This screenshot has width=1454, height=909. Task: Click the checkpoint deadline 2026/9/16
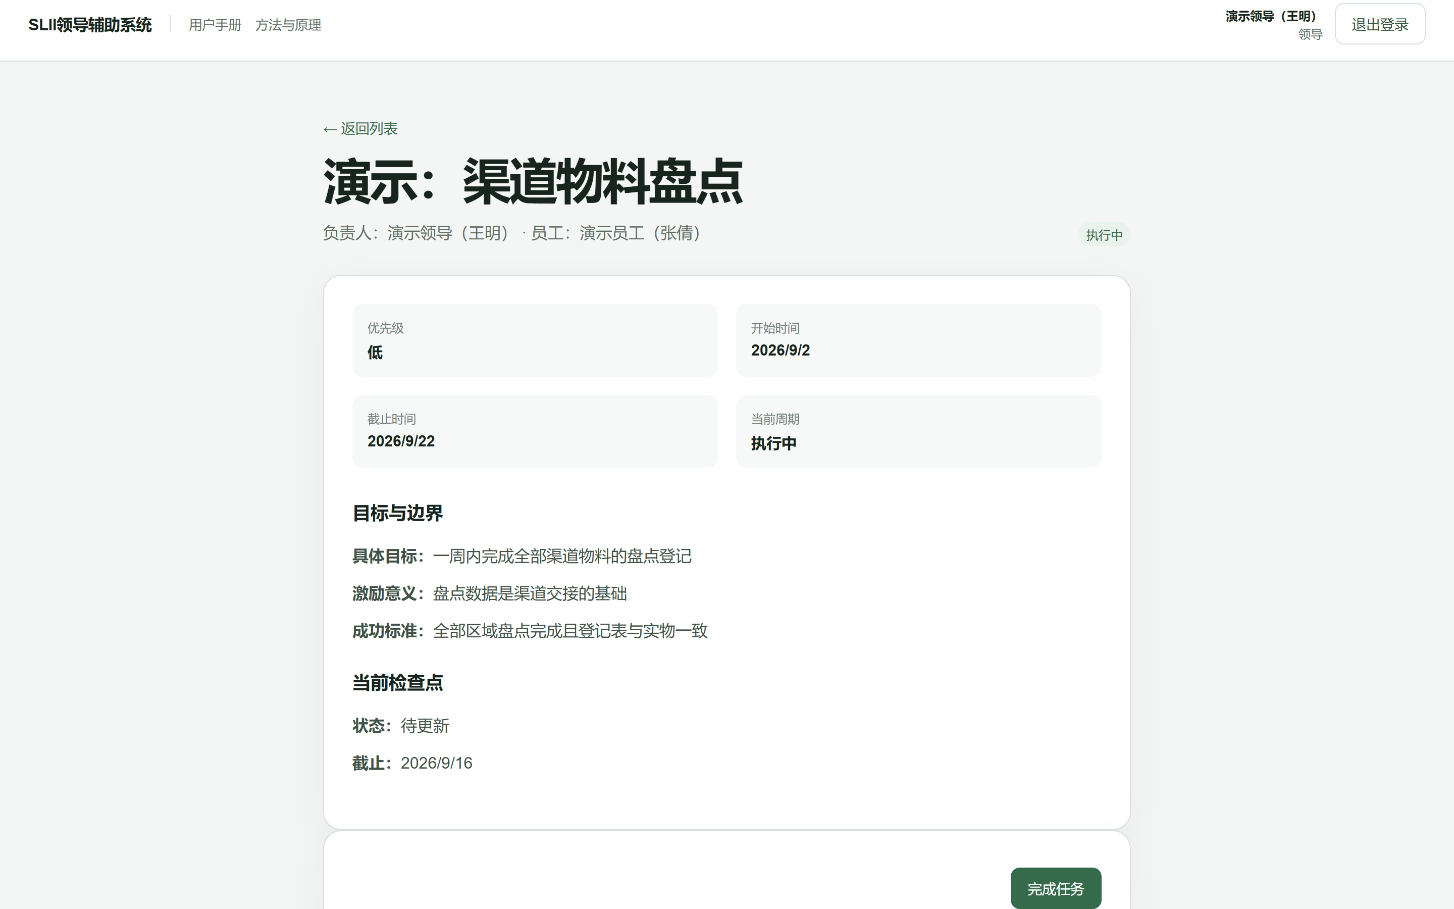point(437,763)
